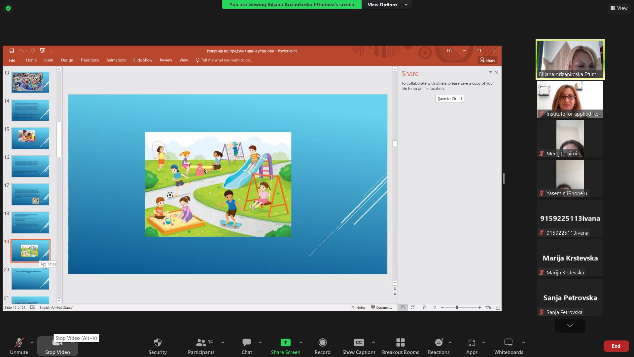Click the Undo arrow in PowerPoint
The width and height of the screenshot is (634, 357).
(21, 51)
